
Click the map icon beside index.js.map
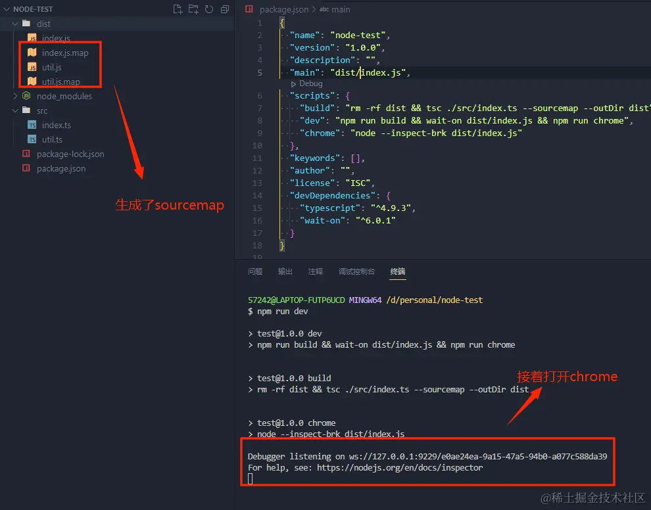coord(32,53)
